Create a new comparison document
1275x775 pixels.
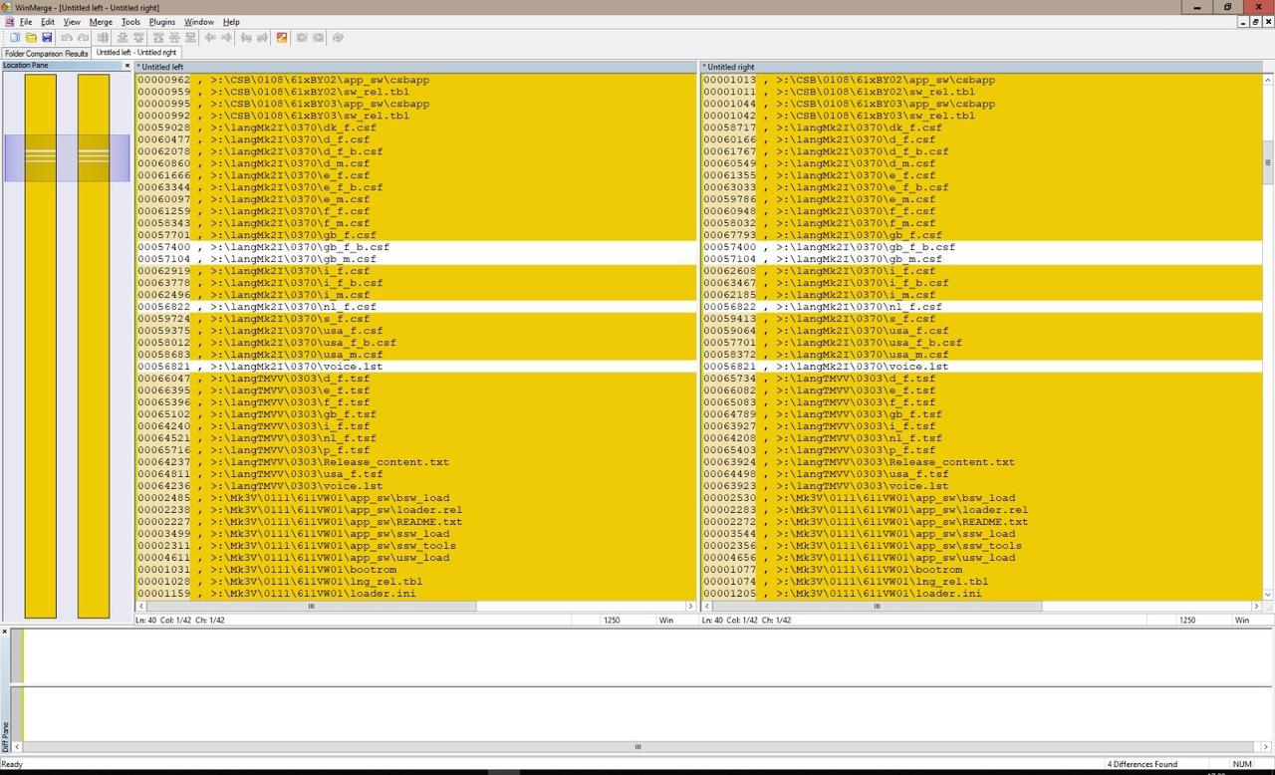click(x=14, y=38)
